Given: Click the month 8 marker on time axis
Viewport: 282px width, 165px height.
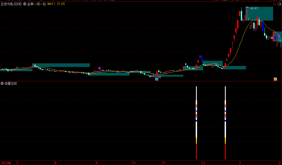Looking at the screenshot, I should coord(56,163).
